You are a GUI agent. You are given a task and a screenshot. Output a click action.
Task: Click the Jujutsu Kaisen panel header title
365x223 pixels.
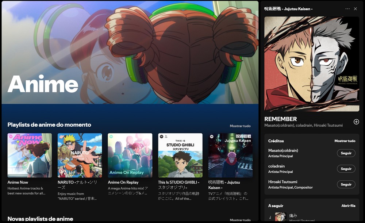pyautogui.click(x=288, y=9)
